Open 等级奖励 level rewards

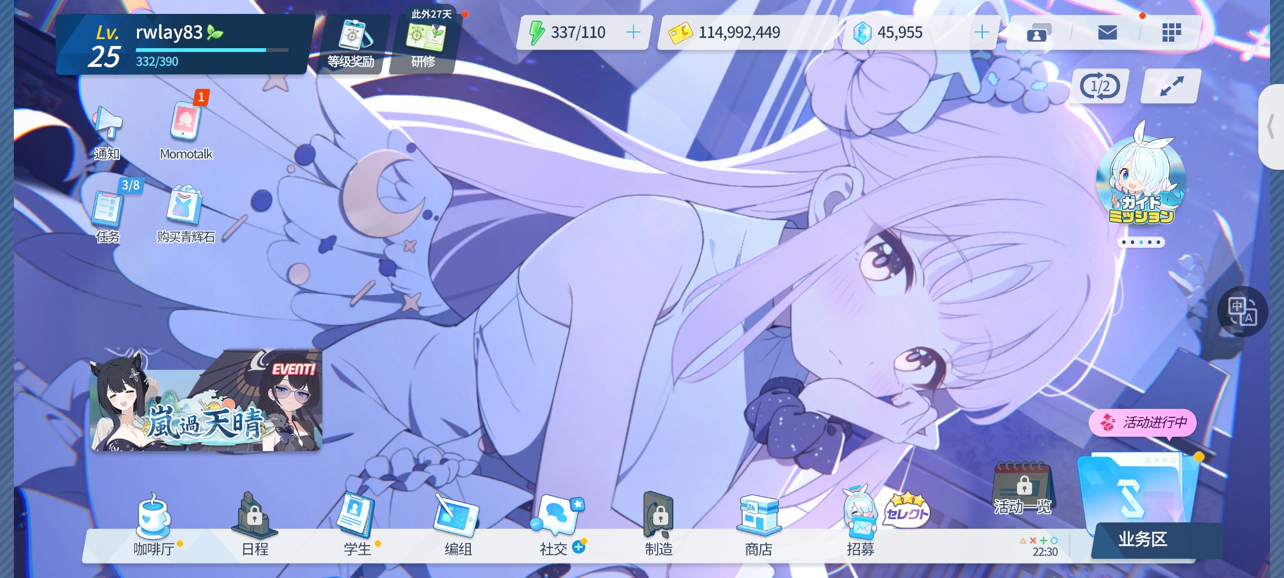pyautogui.click(x=351, y=44)
